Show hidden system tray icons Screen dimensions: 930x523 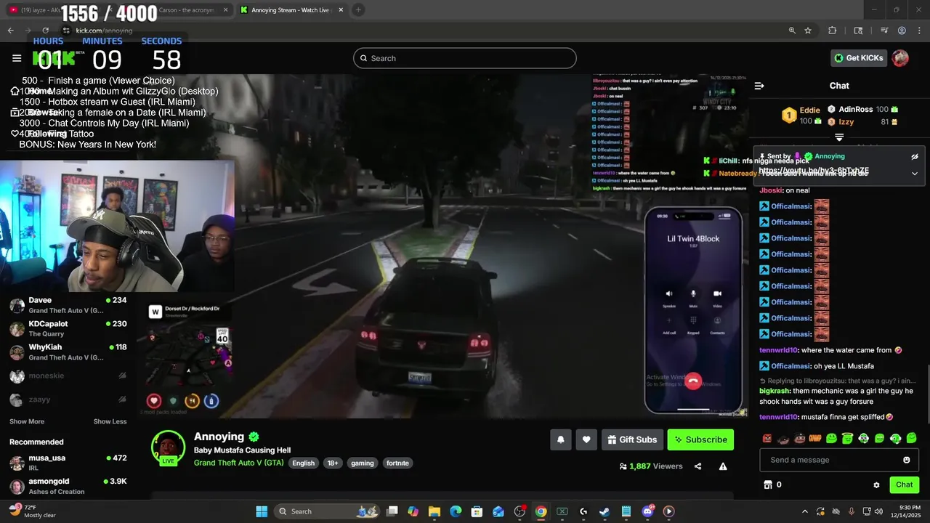click(x=804, y=511)
